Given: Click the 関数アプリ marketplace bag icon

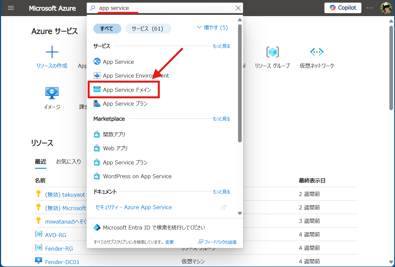Looking at the screenshot, I should (x=97, y=134).
